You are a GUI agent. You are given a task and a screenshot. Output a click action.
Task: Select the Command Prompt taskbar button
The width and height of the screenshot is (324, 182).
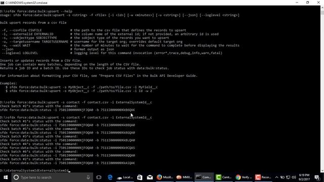pyautogui.click(x=204, y=177)
